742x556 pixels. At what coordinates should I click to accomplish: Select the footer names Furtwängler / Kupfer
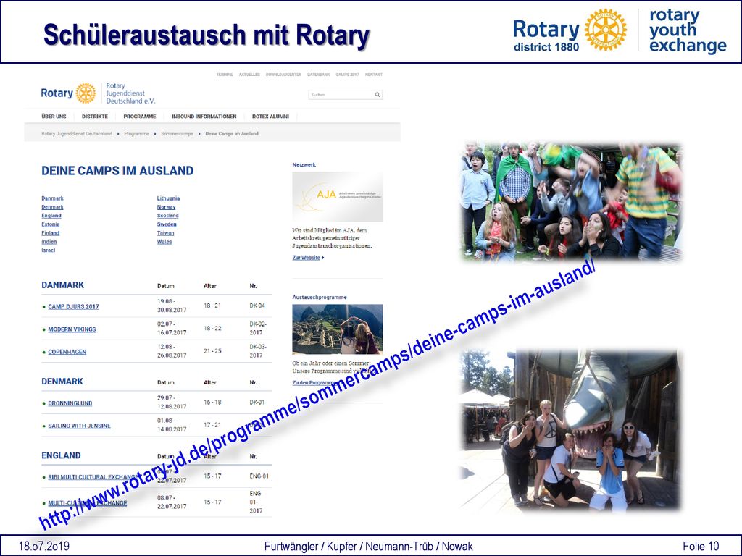click(311, 547)
